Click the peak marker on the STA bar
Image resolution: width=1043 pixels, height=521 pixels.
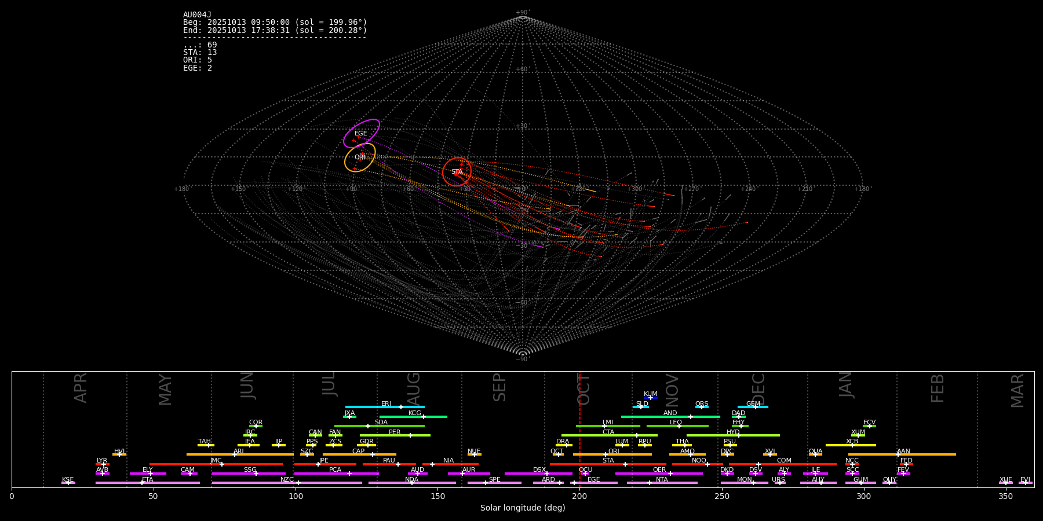pyautogui.click(x=625, y=464)
